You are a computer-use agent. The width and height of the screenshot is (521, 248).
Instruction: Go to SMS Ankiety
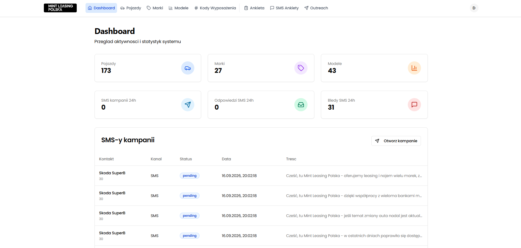click(x=284, y=8)
